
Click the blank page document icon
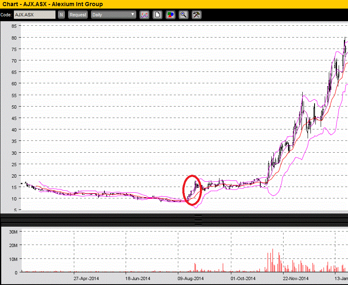157,15
